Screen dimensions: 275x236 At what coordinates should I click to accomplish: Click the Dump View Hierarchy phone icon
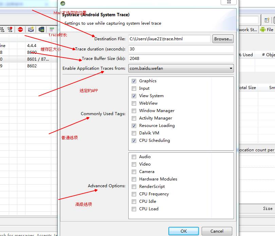pyautogui.click(x=41, y=29)
